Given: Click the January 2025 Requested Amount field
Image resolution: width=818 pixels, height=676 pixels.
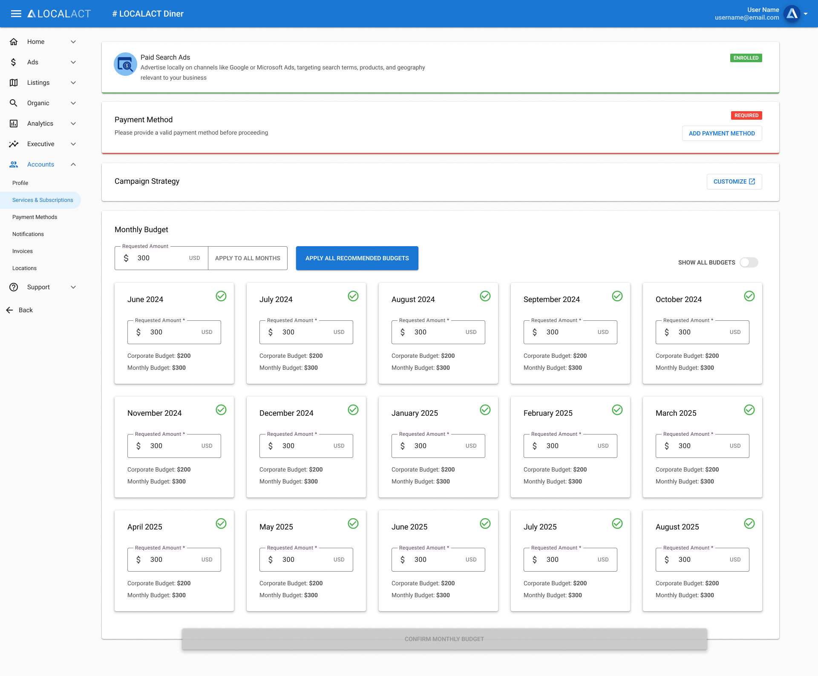Looking at the screenshot, I should [x=438, y=446].
